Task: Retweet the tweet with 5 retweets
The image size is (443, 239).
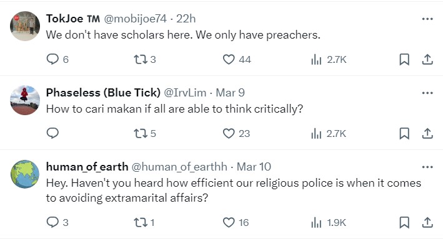Action: pyautogui.click(x=145, y=133)
